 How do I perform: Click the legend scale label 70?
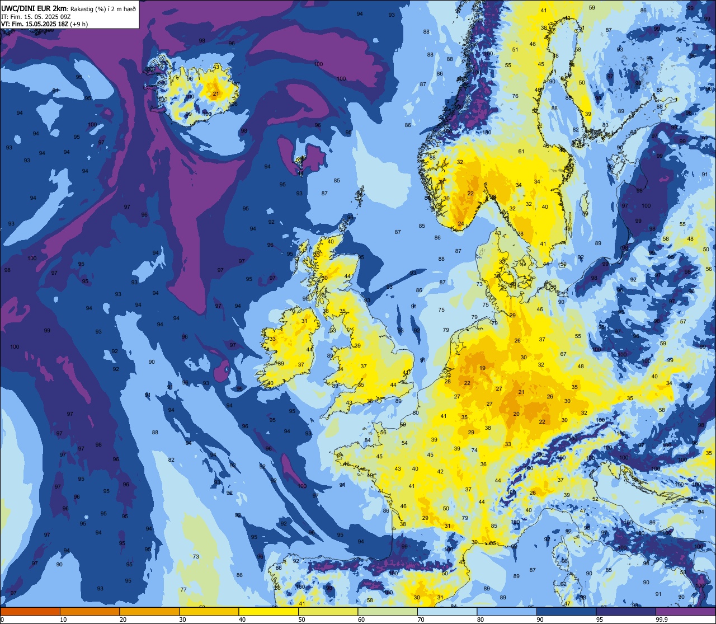tap(421, 620)
